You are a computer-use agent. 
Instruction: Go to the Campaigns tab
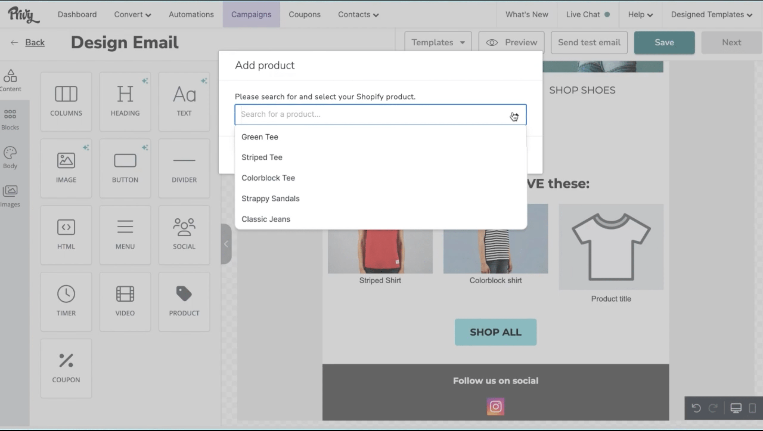pyautogui.click(x=251, y=15)
